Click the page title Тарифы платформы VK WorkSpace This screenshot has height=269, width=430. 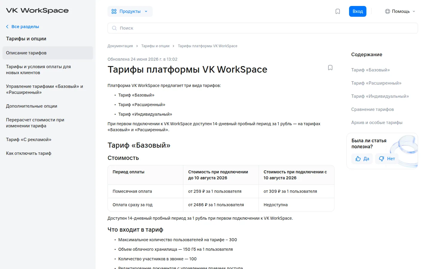pyautogui.click(x=187, y=69)
